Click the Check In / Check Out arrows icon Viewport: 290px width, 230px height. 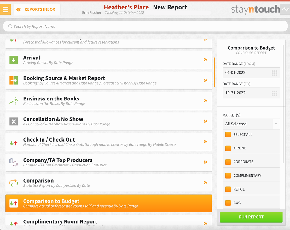[x=14, y=143]
